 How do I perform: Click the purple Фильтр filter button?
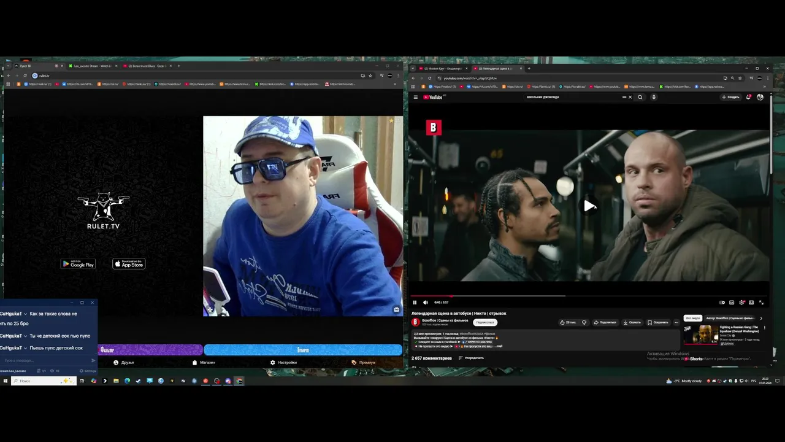150,350
